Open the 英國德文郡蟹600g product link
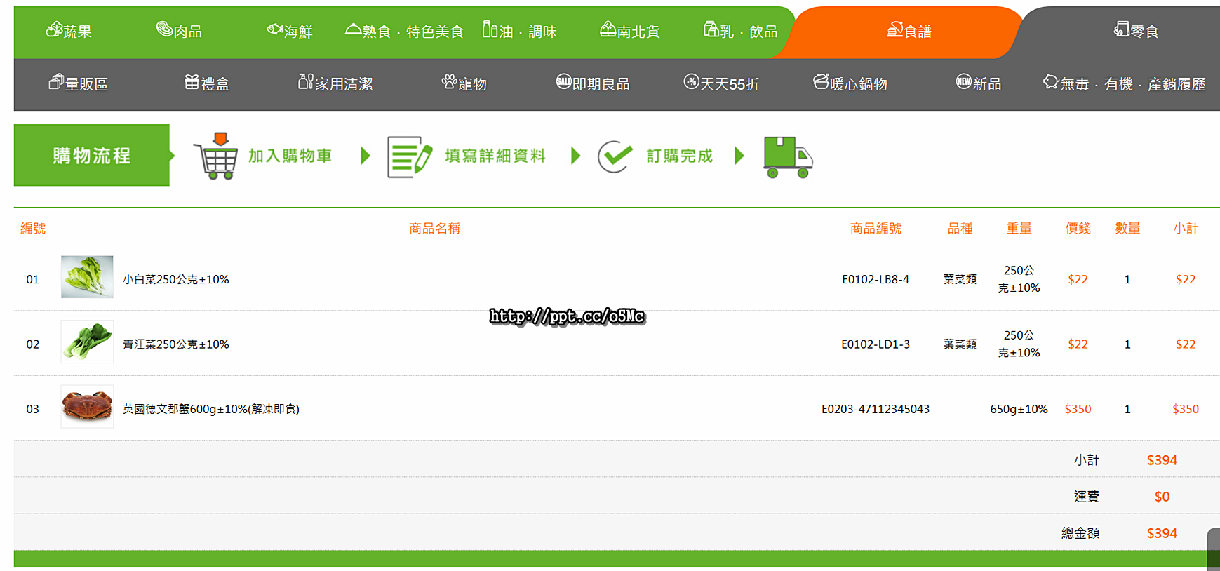Screen dimensions: 1220x571 point(210,409)
